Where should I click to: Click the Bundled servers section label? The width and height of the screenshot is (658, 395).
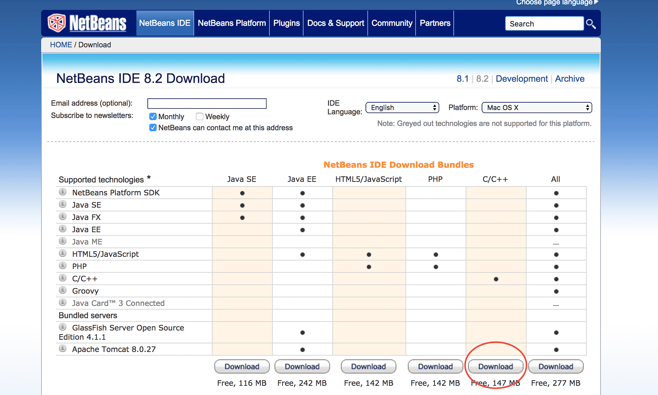[88, 315]
